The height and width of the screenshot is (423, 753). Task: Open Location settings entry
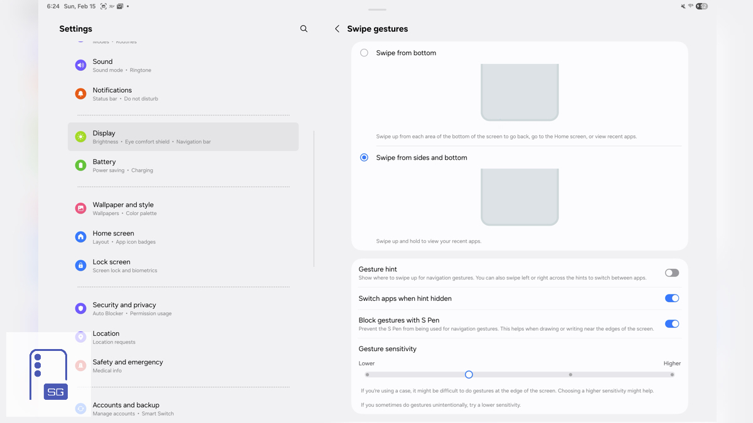183,337
